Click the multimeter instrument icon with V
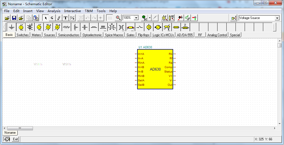Image resolution: width=284 pixels, height=145 pixels. [x=164, y=18]
